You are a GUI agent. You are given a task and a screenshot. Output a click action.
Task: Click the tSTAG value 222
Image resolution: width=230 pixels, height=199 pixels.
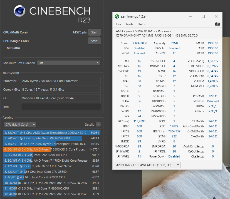click(174, 136)
